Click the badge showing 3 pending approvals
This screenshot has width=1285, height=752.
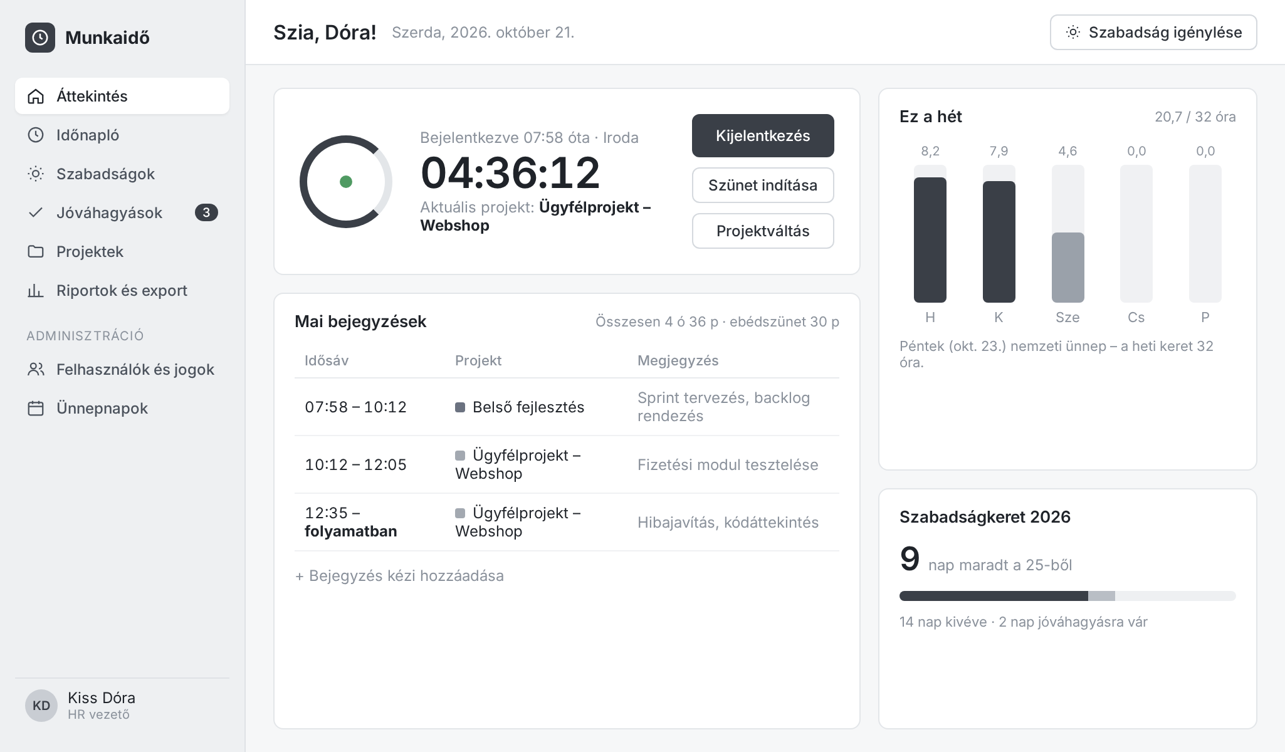pyautogui.click(x=206, y=212)
